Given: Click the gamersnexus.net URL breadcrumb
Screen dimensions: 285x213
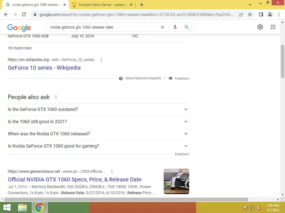Looking at the screenshot, I should pyautogui.click(x=56, y=171).
